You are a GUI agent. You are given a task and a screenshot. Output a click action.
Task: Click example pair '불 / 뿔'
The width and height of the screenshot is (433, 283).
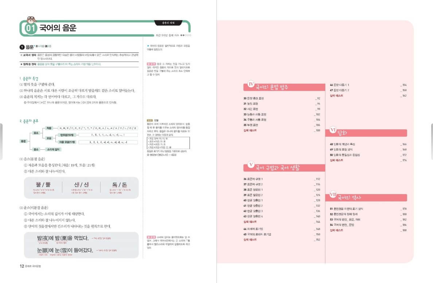[43, 185]
